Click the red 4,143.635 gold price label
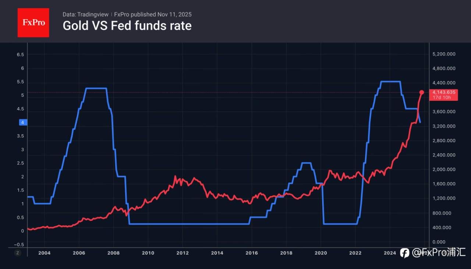This screenshot has height=269, width=471. (444, 92)
